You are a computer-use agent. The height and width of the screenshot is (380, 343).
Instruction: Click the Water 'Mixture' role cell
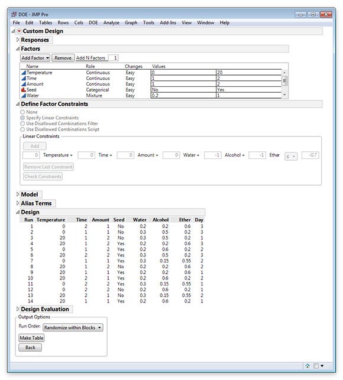click(94, 96)
